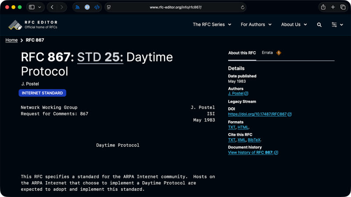Open the sidebar options dropdown arrow
Image resolution: width=351 pixels, height=197 pixels.
39,7
